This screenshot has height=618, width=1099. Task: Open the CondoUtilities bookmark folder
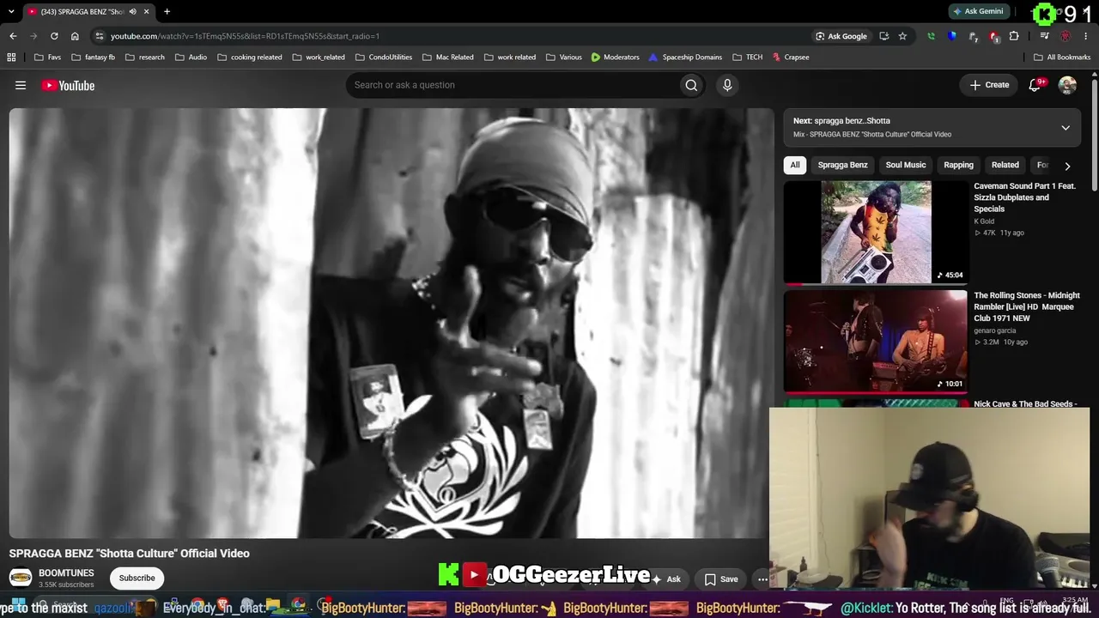point(384,58)
